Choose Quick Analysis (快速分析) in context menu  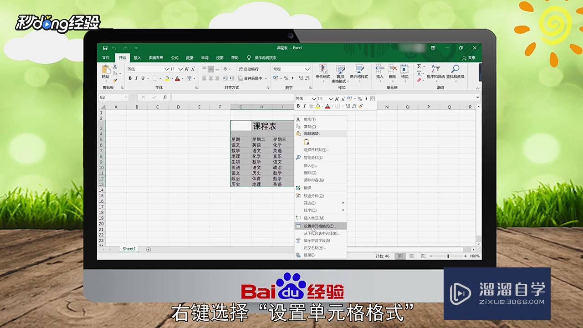321,196
